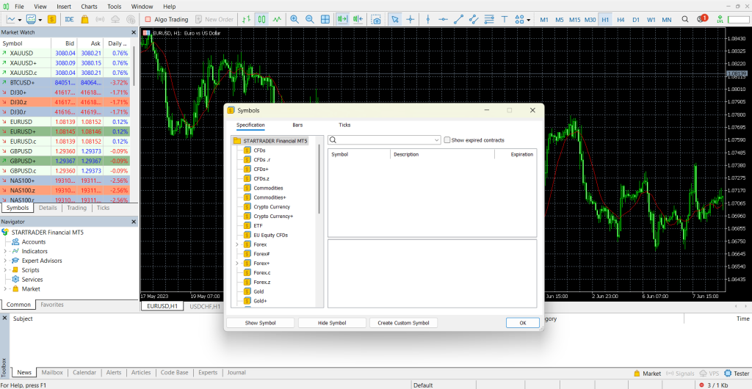Expand Expert Advisors in Navigator
Image resolution: width=752 pixels, height=389 pixels.
tap(5, 261)
